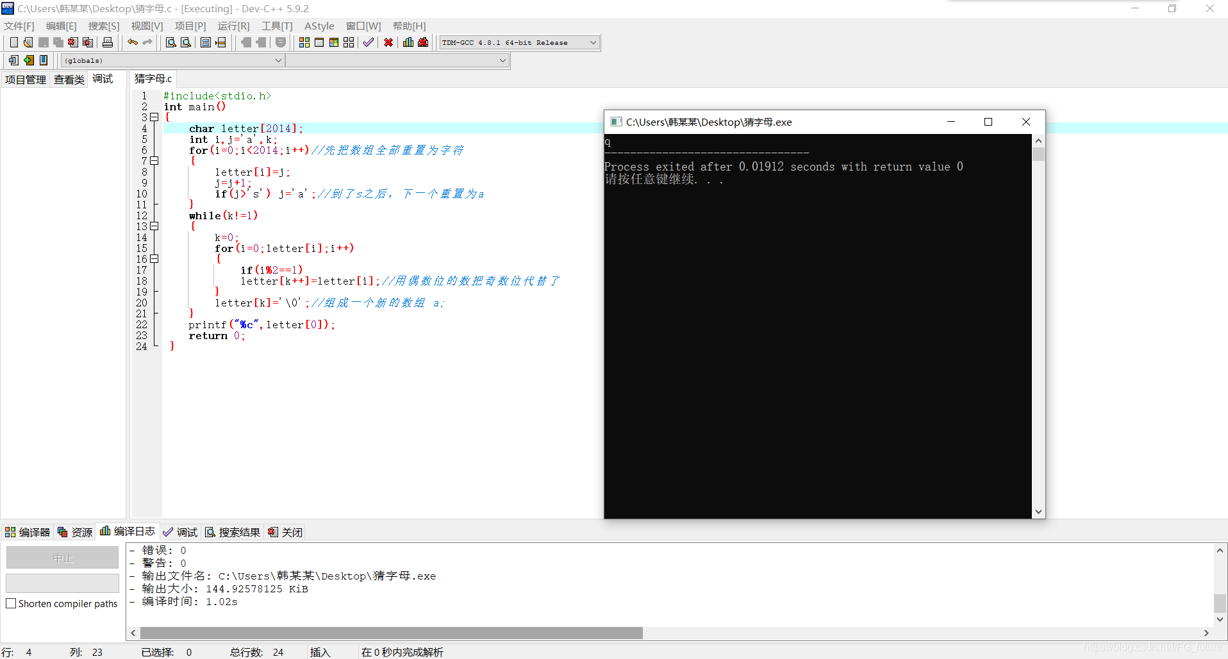Click the Go to function icon

click(x=206, y=42)
